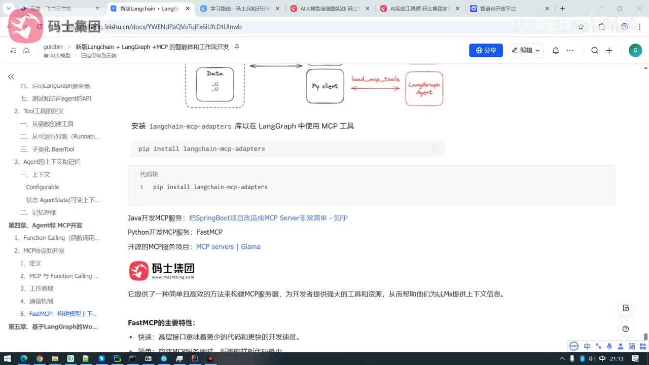Viewport: 649px width, 365px height.
Task: Jump to 3、Agent的上下文和记忆 outline entry
Action: [47, 162]
